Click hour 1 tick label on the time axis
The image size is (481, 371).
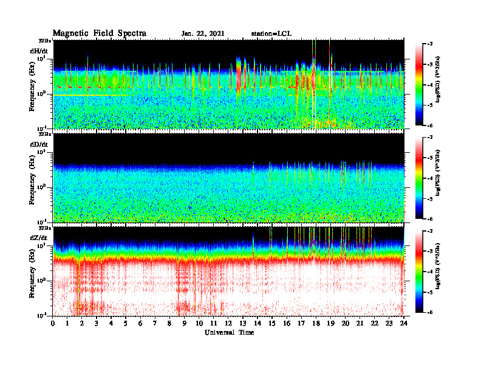(x=67, y=323)
